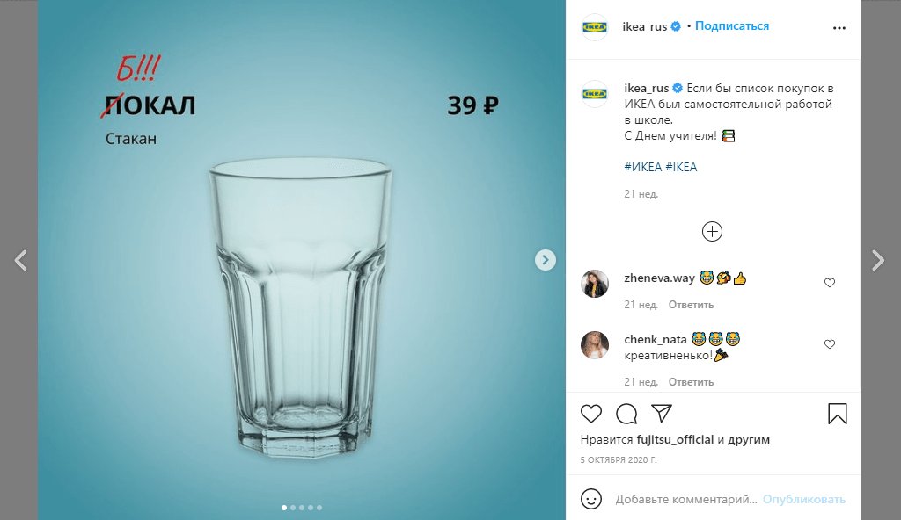Image resolution: width=901 pixels, height=520 pixels.
Task: Go to next post with right arrow
Action: click(x=877, y=260)
